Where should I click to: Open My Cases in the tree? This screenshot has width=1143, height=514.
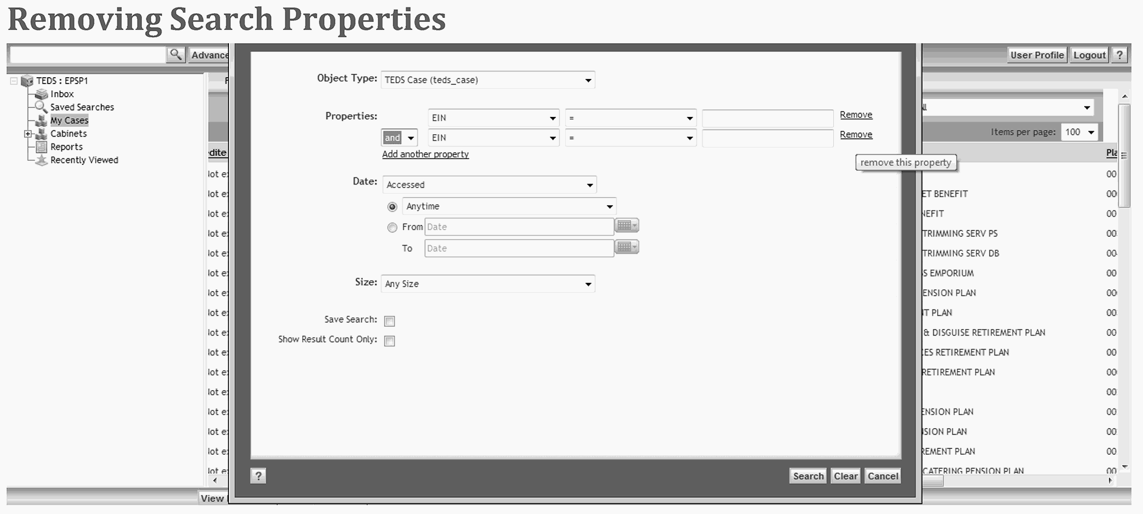[x=69, y=120]
